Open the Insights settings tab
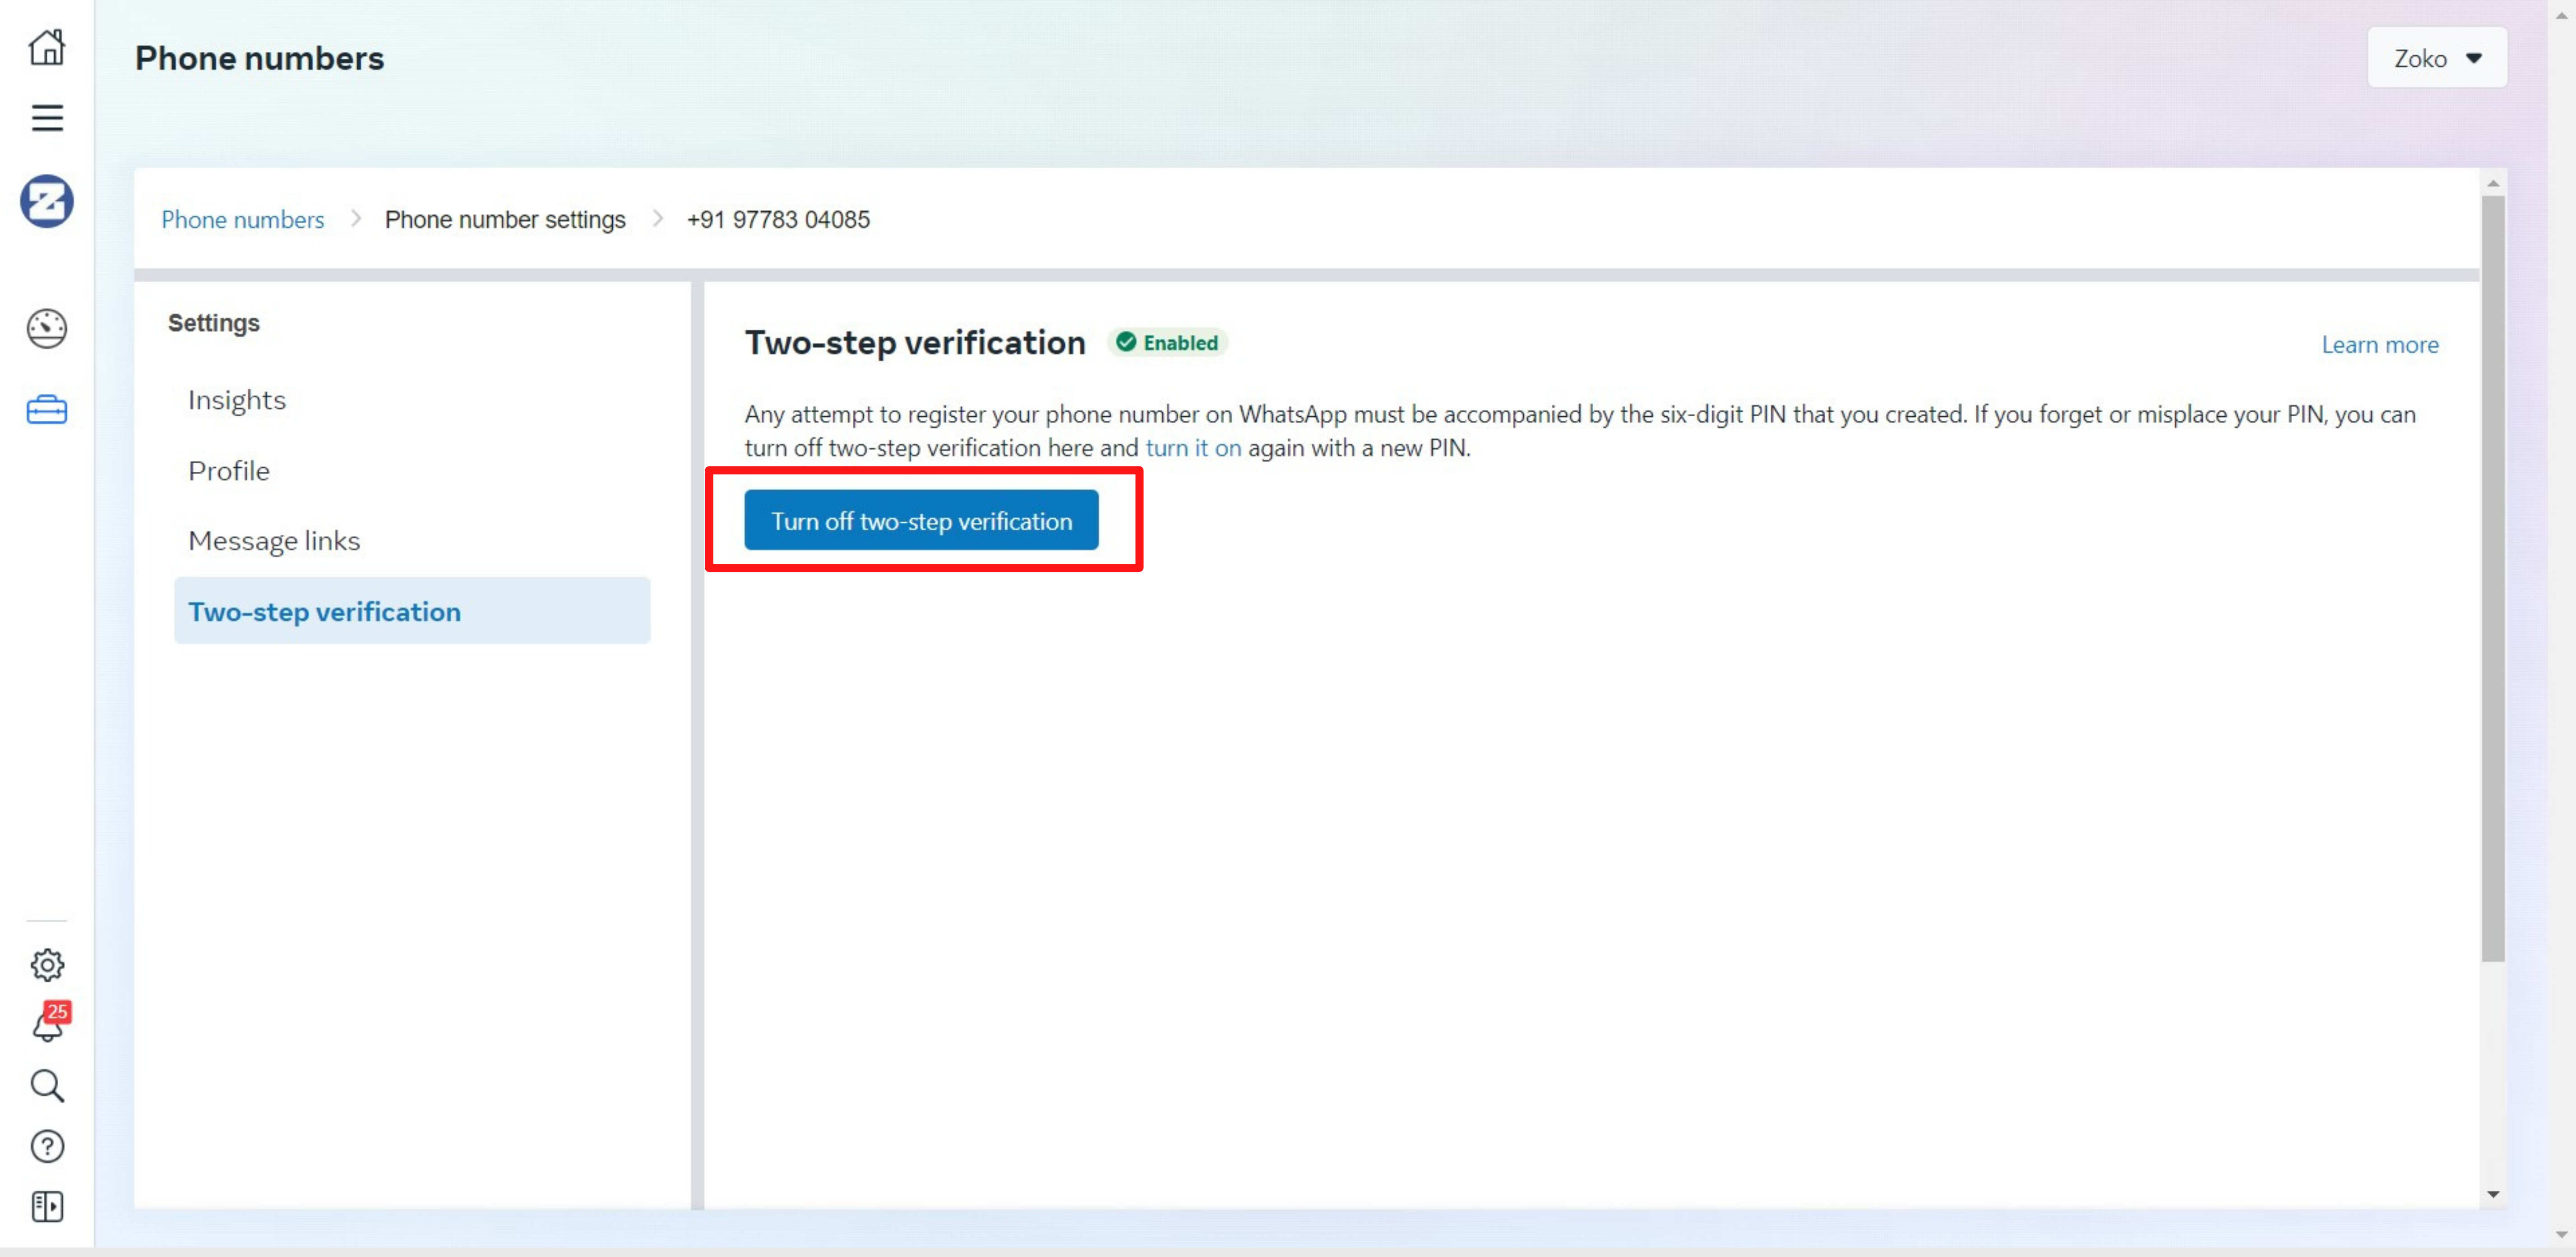Viewport: 2576px width, 1257px height. click(237, 400)
